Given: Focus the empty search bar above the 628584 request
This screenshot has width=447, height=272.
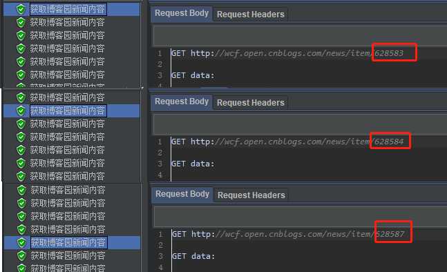Looking at the screenshot, I should 300,124.
